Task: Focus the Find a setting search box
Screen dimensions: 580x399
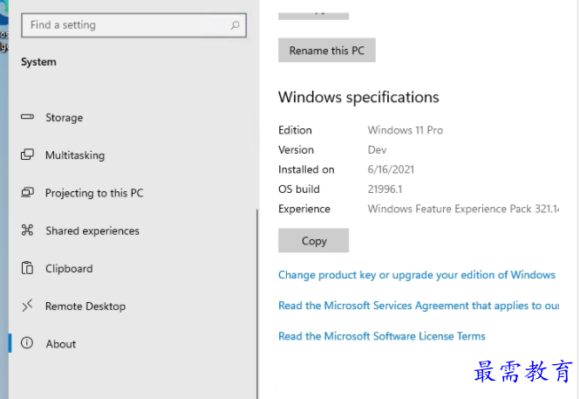Action: (134, 25)
